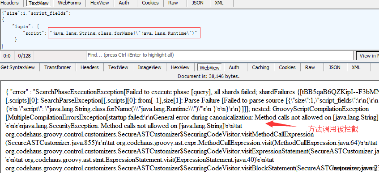Open the request JSON tab
The height and width of the screenshot is (173, 379).
[x=197, y=3]
